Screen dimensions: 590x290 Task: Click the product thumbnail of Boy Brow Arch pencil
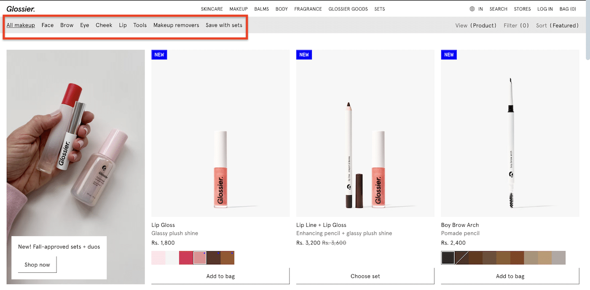tap(510, 133)
